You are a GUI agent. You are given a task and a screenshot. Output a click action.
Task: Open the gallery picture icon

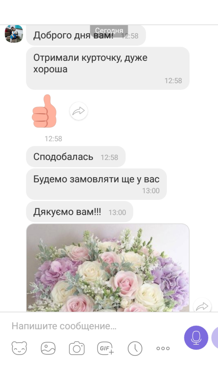pos(48,348)
